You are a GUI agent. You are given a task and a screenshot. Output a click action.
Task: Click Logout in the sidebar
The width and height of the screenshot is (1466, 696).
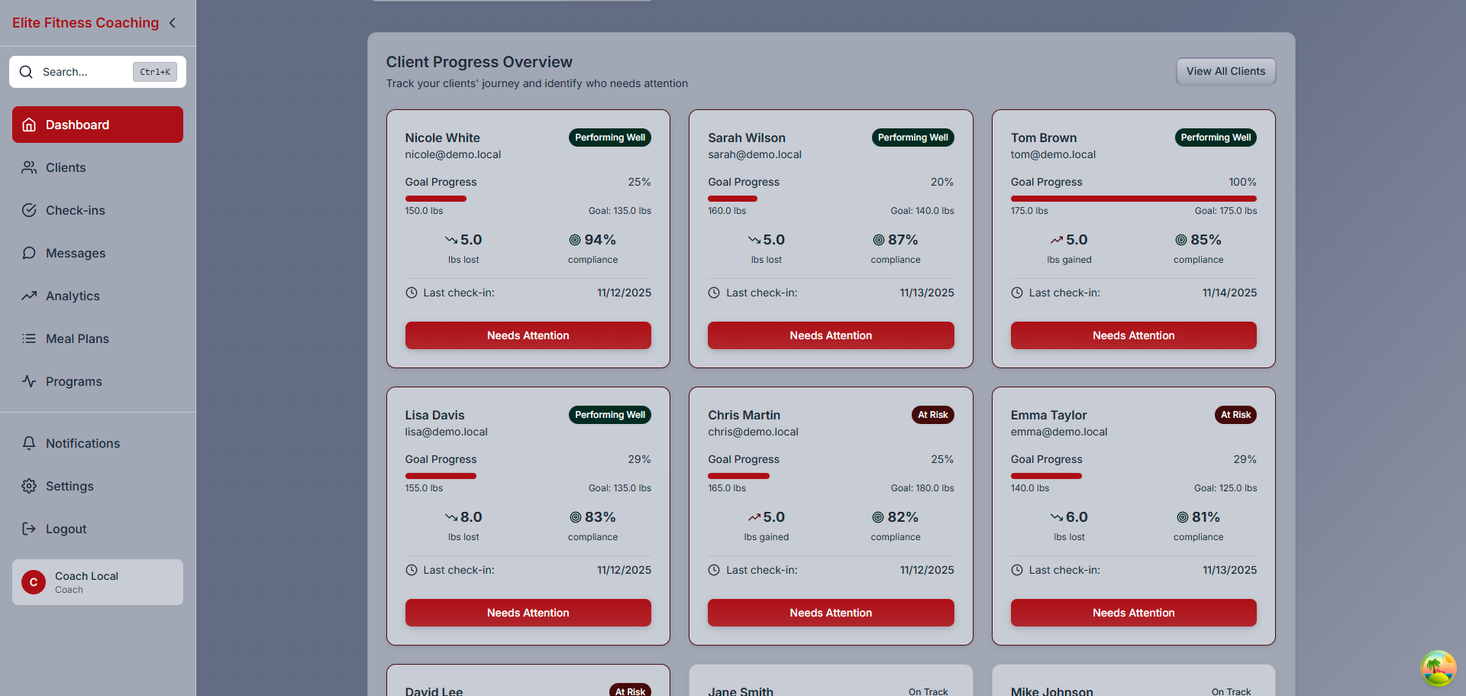click(66, 529)
